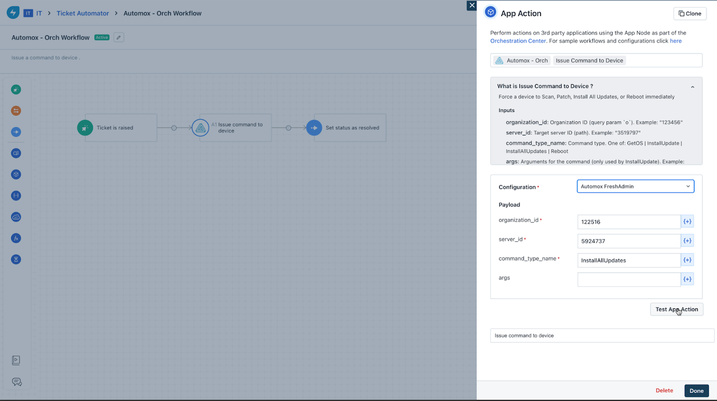717x401 pixels.
Task: Click the IT workspace badge icon in breadcrumb
Action: pos(28,13)
